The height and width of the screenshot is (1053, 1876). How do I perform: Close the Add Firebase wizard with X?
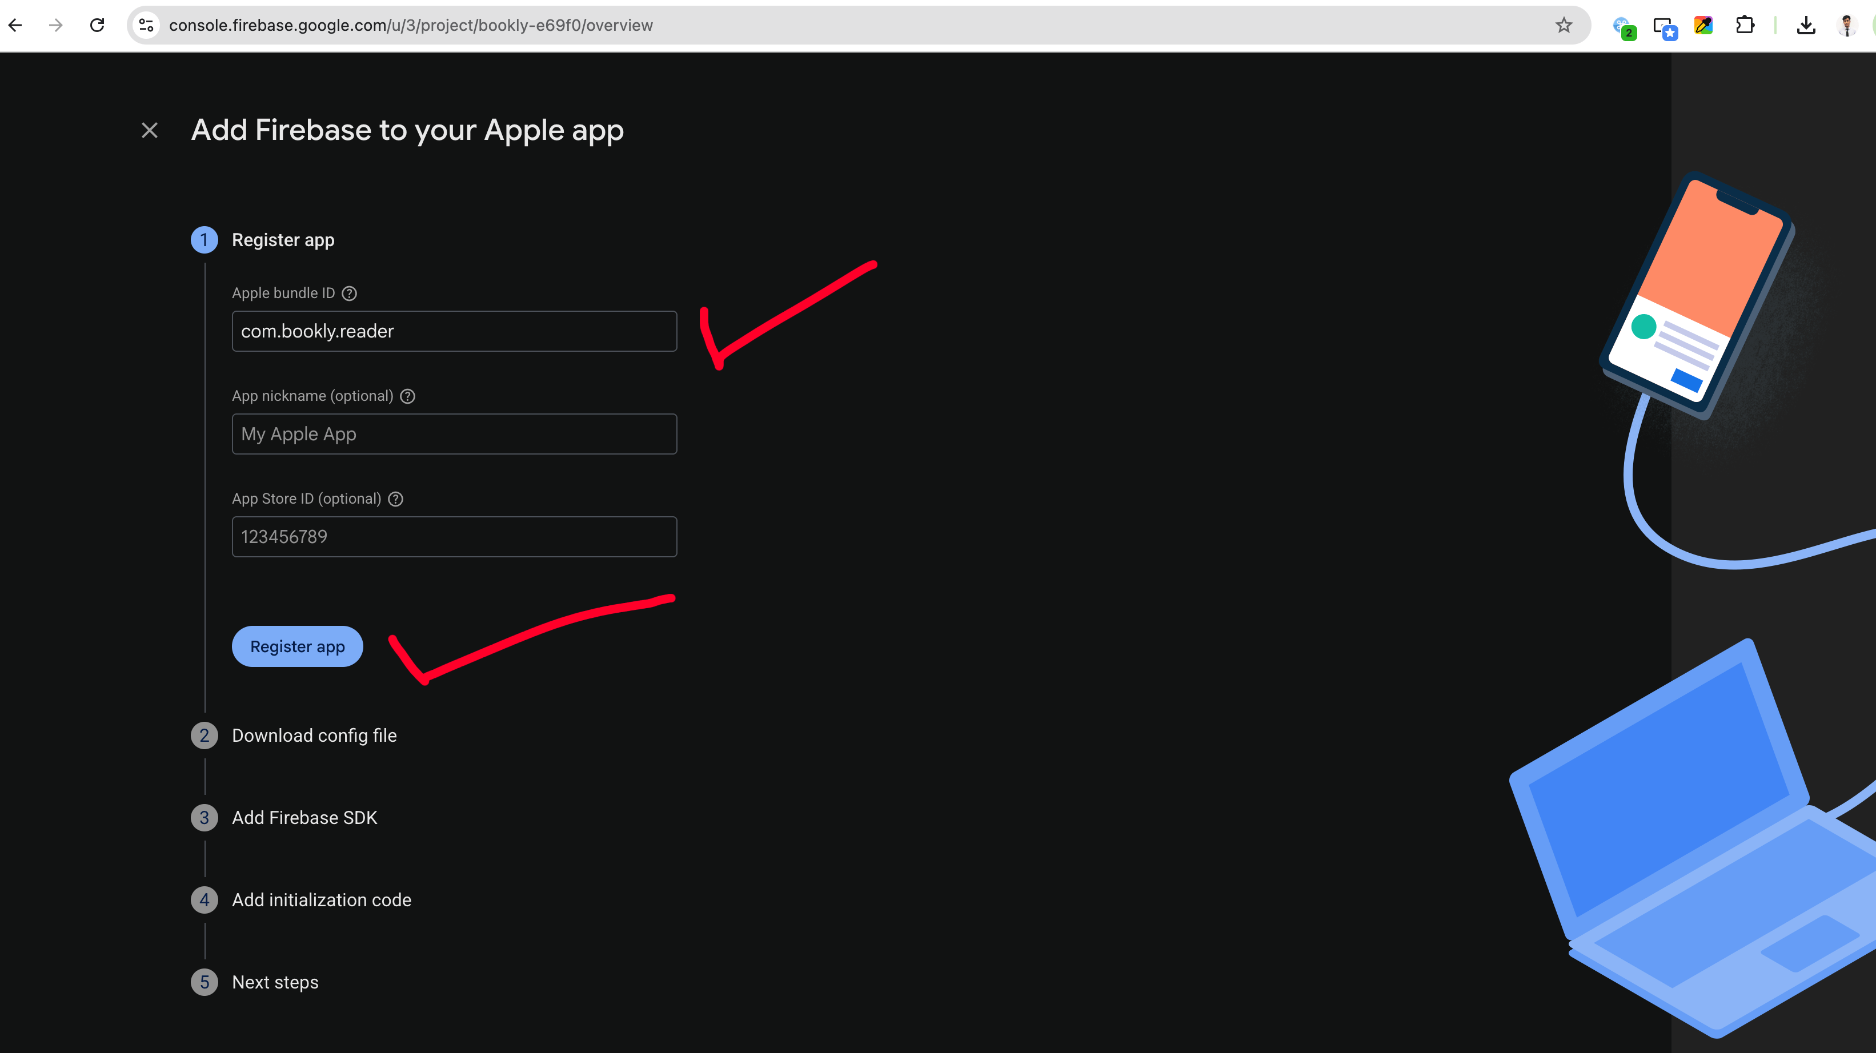149,130
